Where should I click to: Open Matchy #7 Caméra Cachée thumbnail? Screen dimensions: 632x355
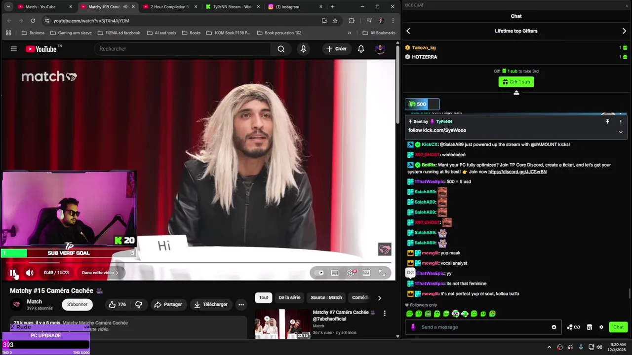[x=282, y=324]
